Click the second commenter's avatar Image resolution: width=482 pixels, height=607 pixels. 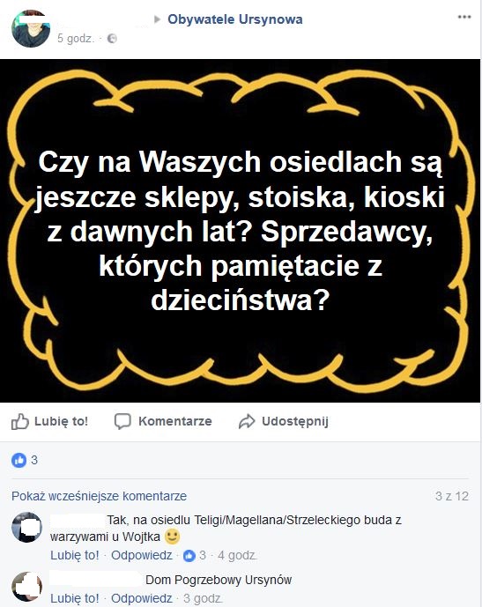click(26, 587)
